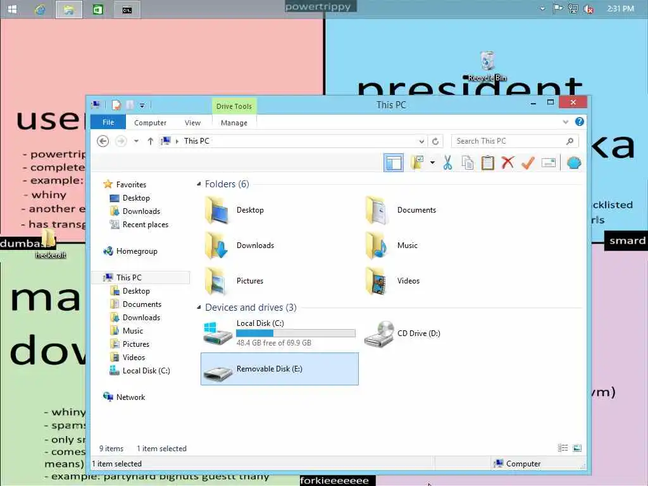Open the File ribbon tab
The width and height of the screenshot is (648, 486).
point(108,122)
